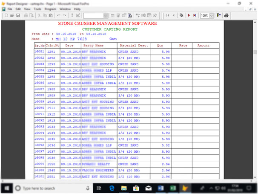This screenshot has width=258, height=194.
Task: Open File Explorer from taskbar
Action: point(124,188)
